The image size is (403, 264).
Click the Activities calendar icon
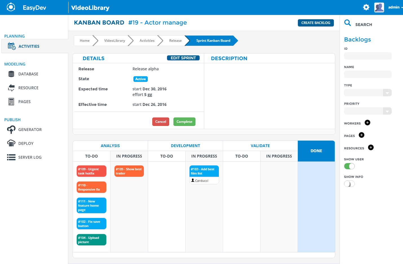[12, 46]
